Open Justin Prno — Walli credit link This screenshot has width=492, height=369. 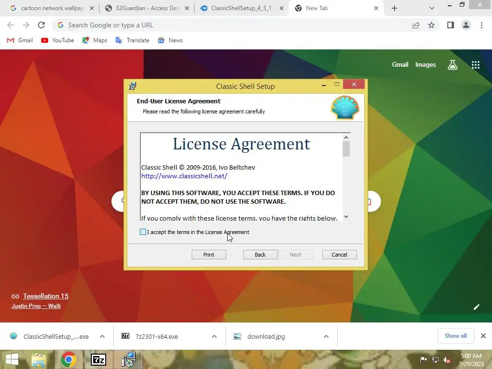point(36,306)
